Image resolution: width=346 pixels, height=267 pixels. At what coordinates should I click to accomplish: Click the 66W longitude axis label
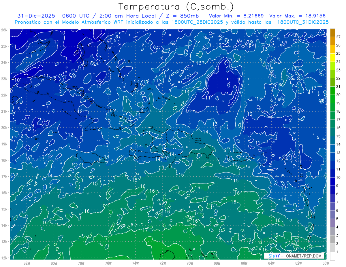pyautogui.click(x=244, y=263)
